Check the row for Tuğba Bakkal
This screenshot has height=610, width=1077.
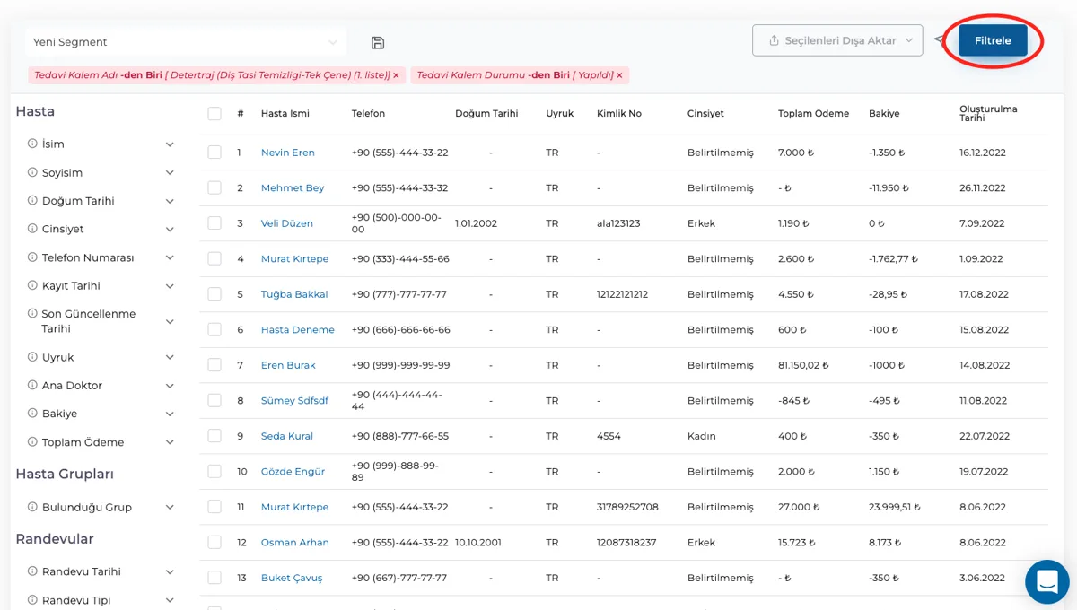coord(214,294)
